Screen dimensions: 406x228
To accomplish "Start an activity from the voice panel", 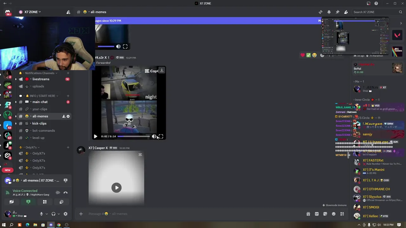I will 45,202.
